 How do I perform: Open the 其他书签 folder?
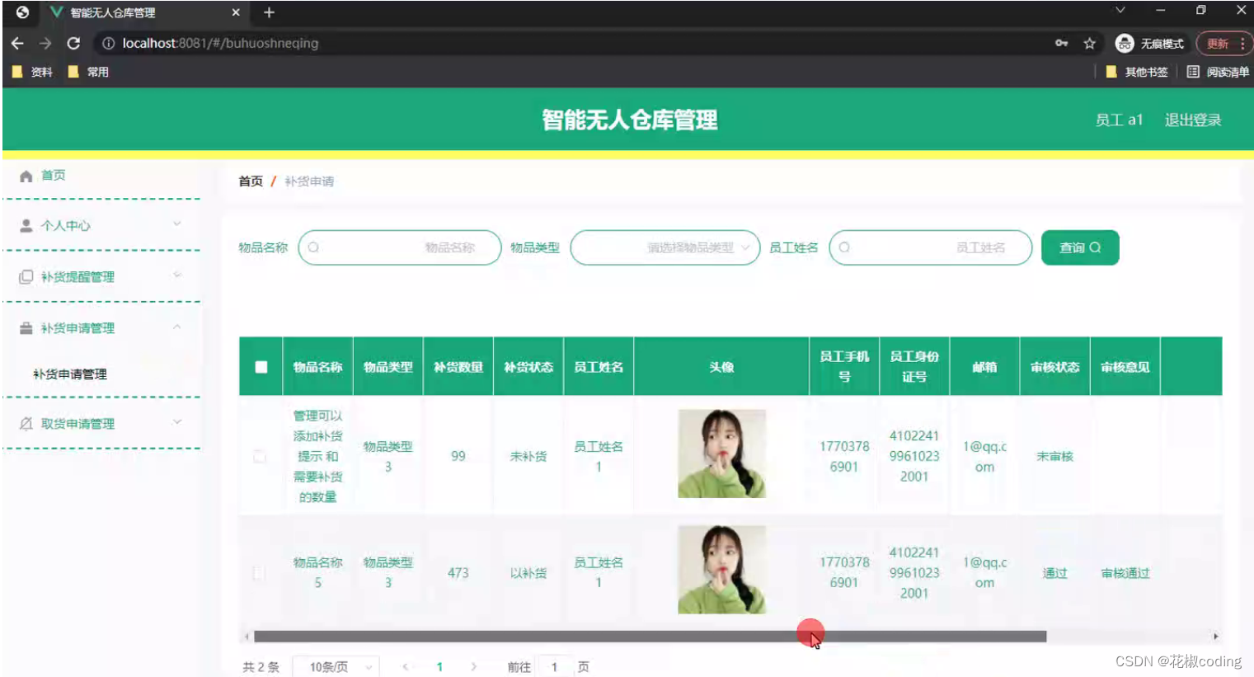pyautogui.click(x=1137, y=72)
